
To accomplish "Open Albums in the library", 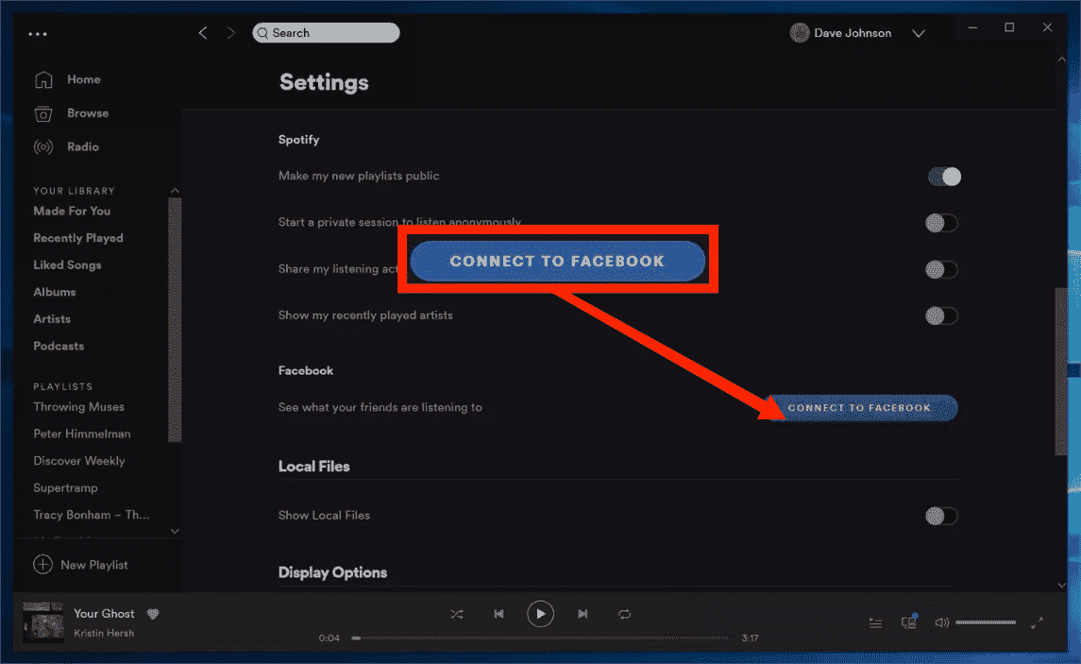I will coord(55,292).
